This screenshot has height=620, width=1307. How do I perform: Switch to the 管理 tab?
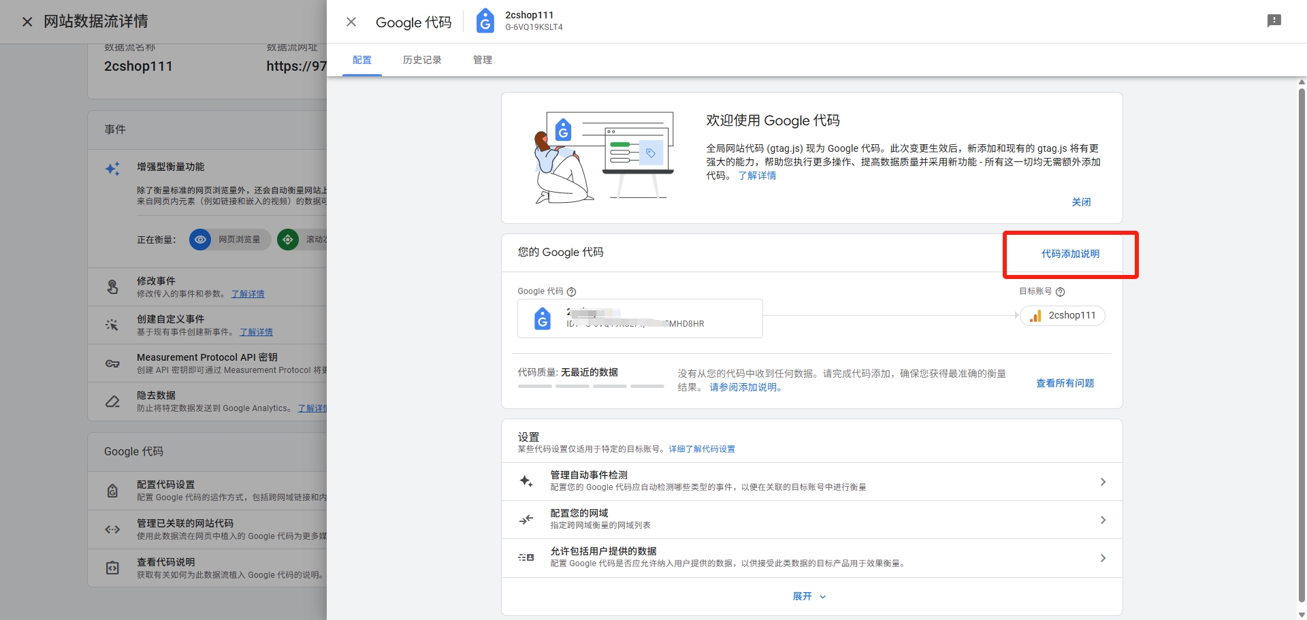(x=483, y=60)
